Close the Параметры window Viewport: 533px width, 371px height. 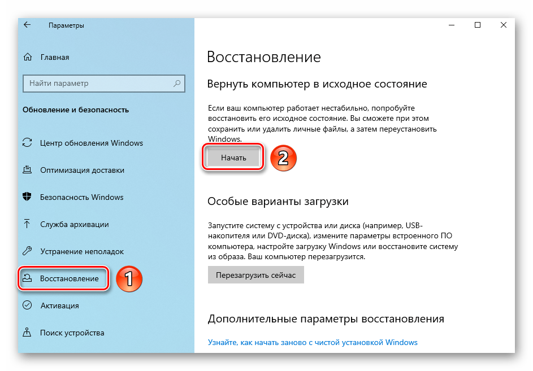503,25
